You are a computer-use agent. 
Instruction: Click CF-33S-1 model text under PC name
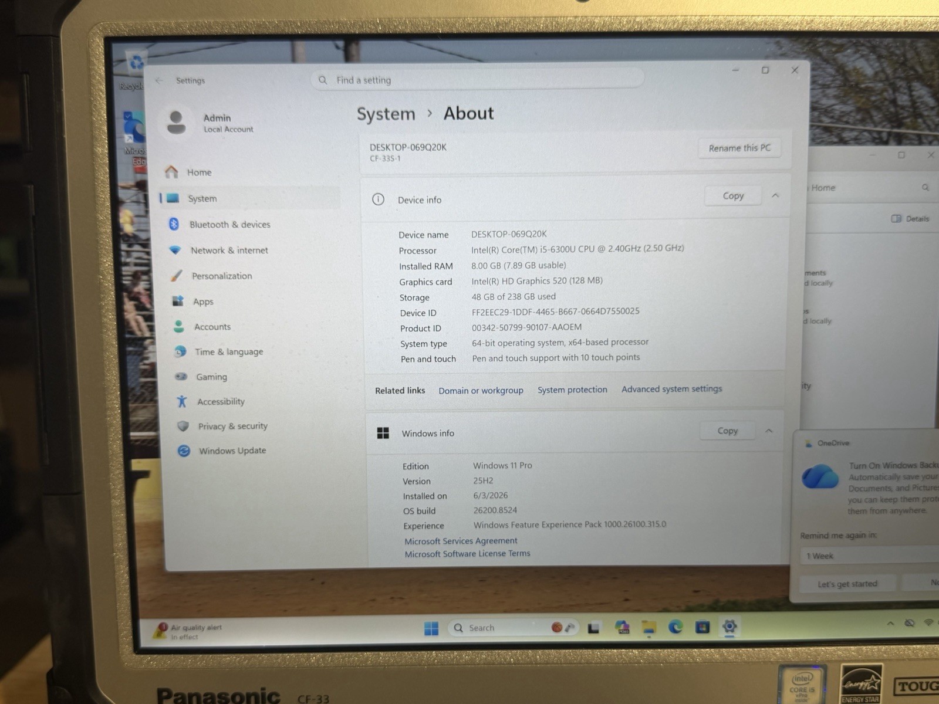point(385,158)
